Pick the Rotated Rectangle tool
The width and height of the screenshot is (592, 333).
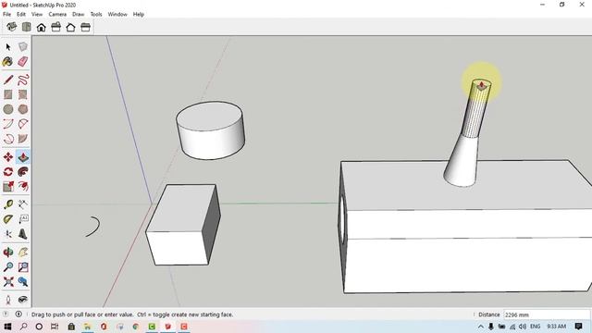(23, 94)
